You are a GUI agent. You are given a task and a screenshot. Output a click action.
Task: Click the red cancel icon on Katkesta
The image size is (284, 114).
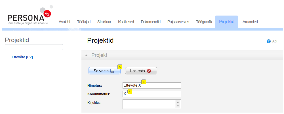point(149,71)
